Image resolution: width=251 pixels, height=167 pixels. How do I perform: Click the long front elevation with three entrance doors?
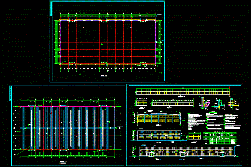pos(187,152)
